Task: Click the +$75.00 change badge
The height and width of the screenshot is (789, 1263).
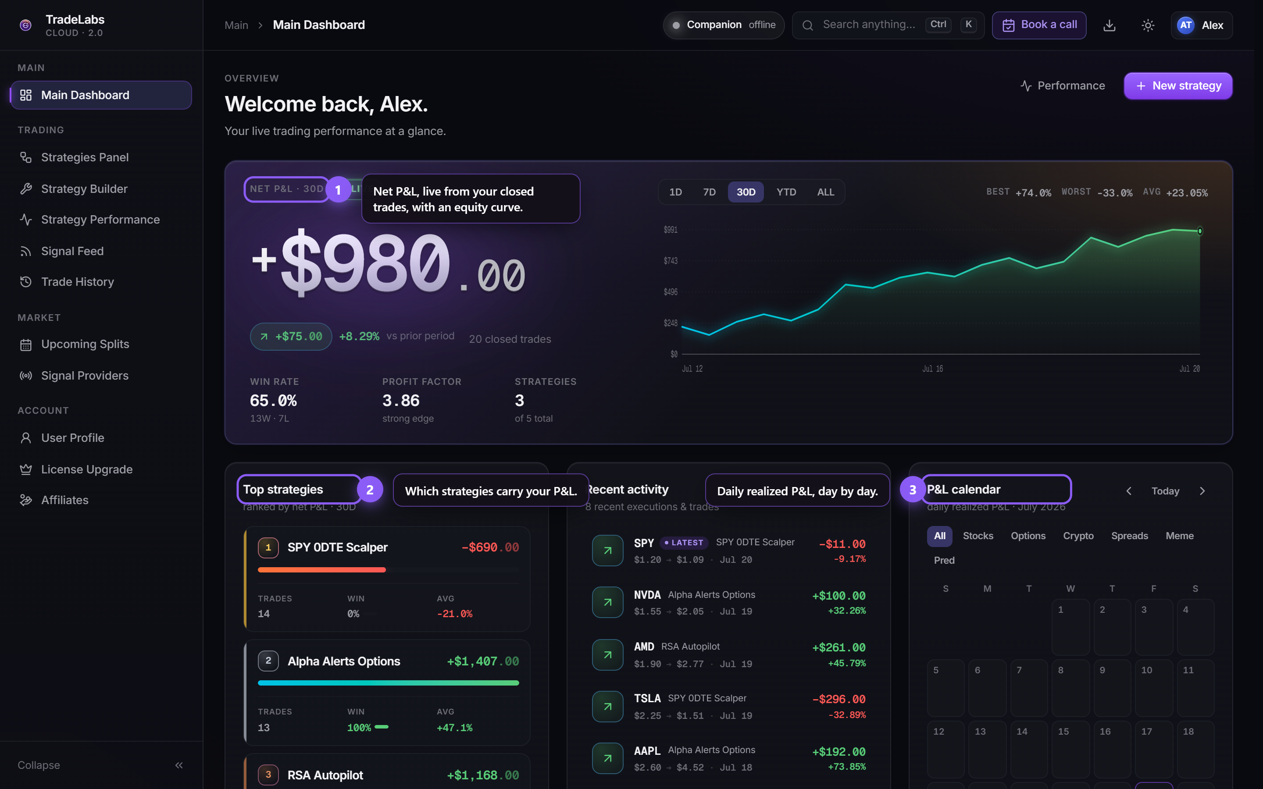Action: pyautogui.click(x=291, y=337)
